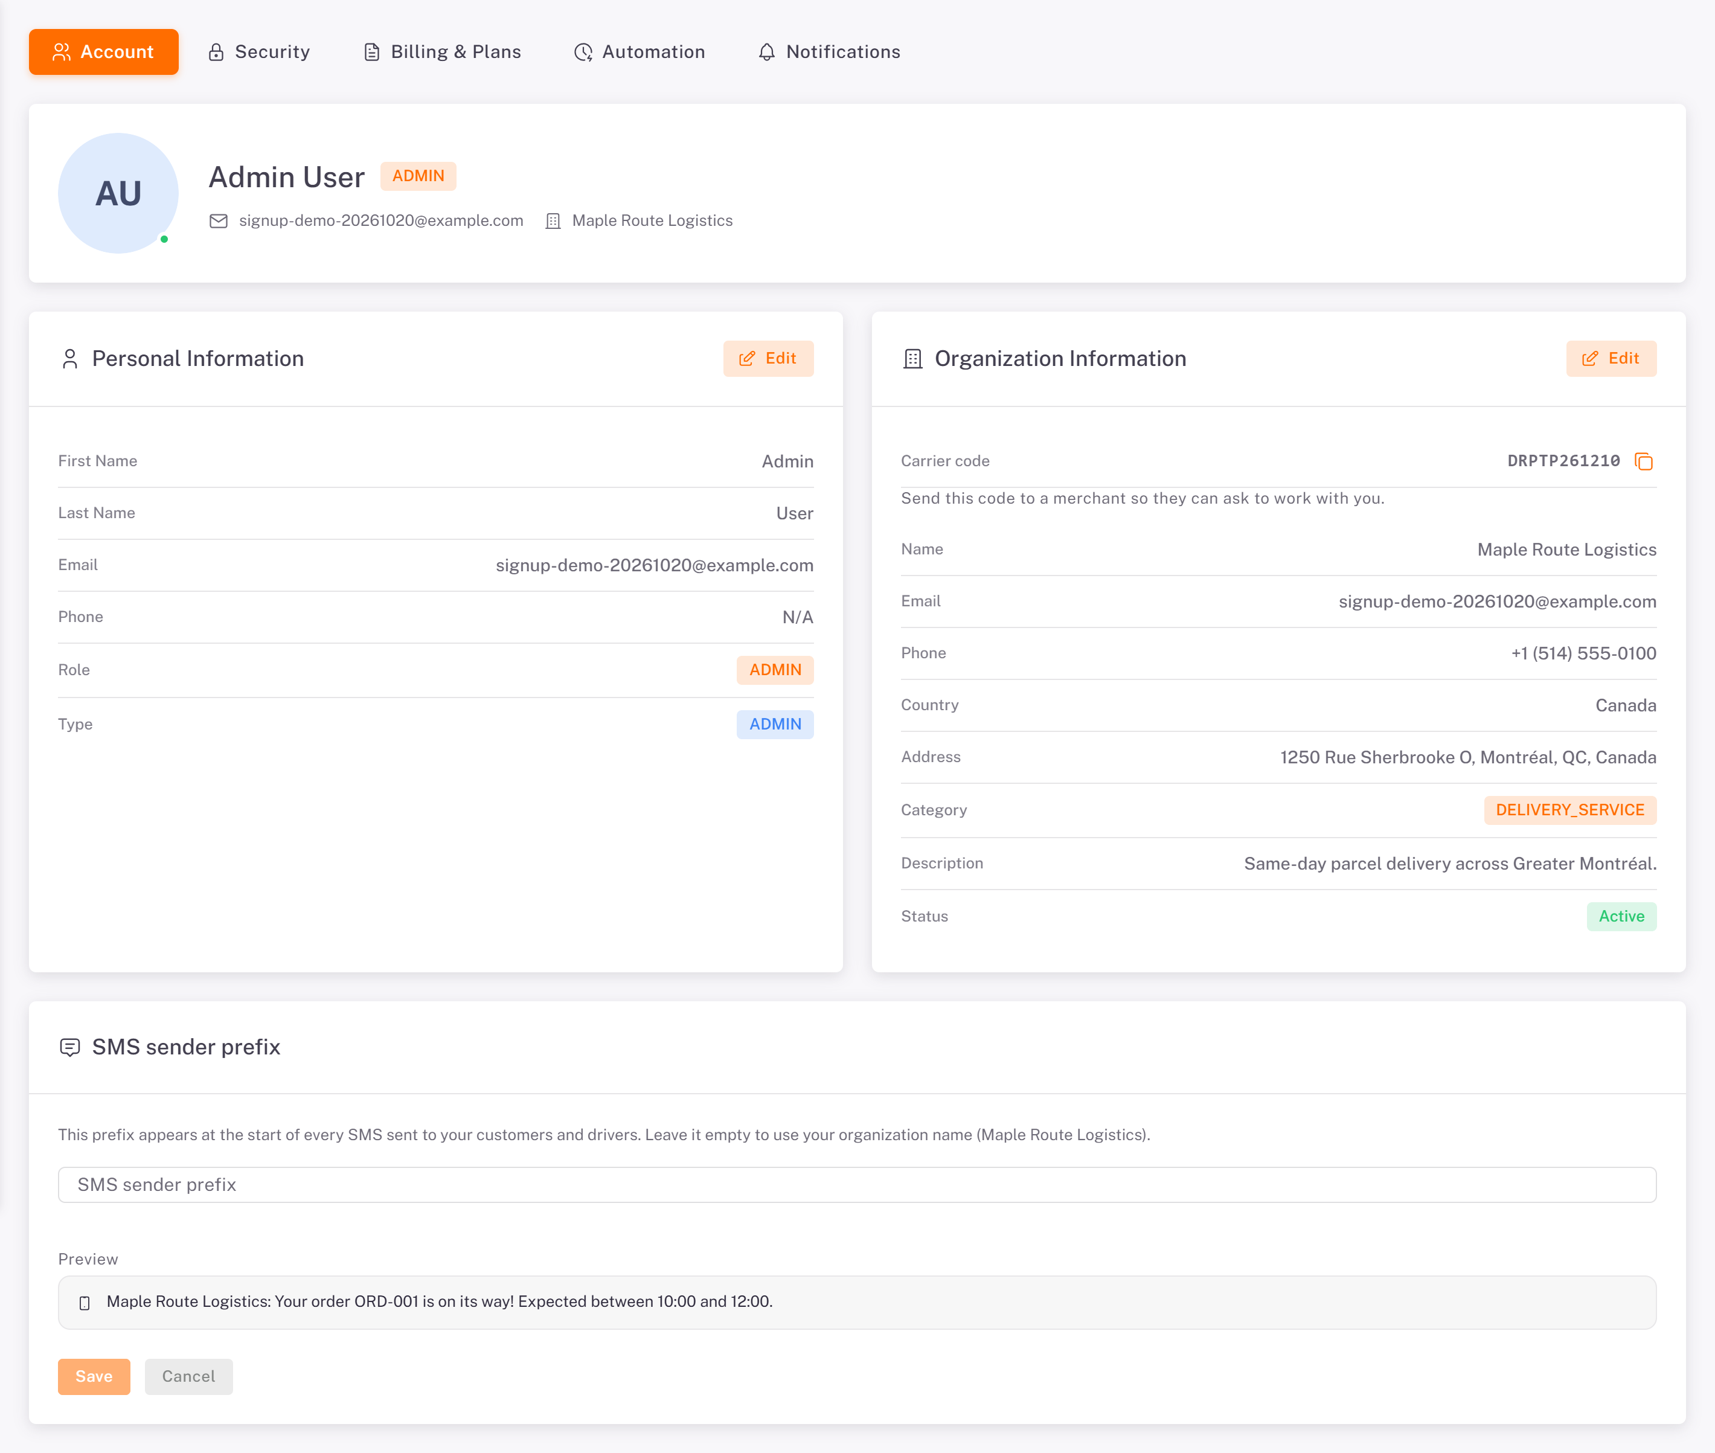Click the phone icon in the SMS preview
This screenshot has height=1453, width=1715.
(85, 1303)
